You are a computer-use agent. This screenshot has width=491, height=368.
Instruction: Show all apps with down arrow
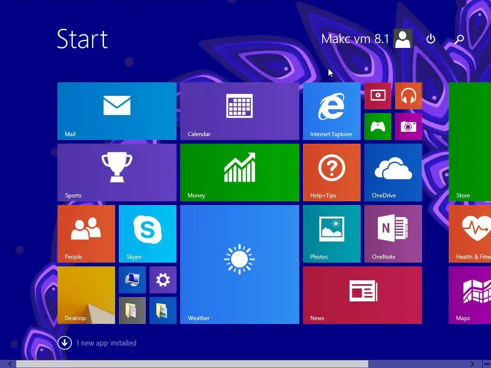pyautogui.click(x=65, y=343)
